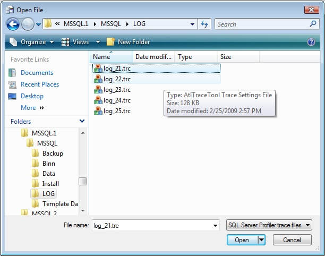
Task: Open Help with question mark icon
Action: pyautogui.click(x=311, y=42)
